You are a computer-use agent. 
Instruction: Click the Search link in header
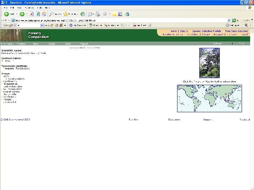[184, 31]
